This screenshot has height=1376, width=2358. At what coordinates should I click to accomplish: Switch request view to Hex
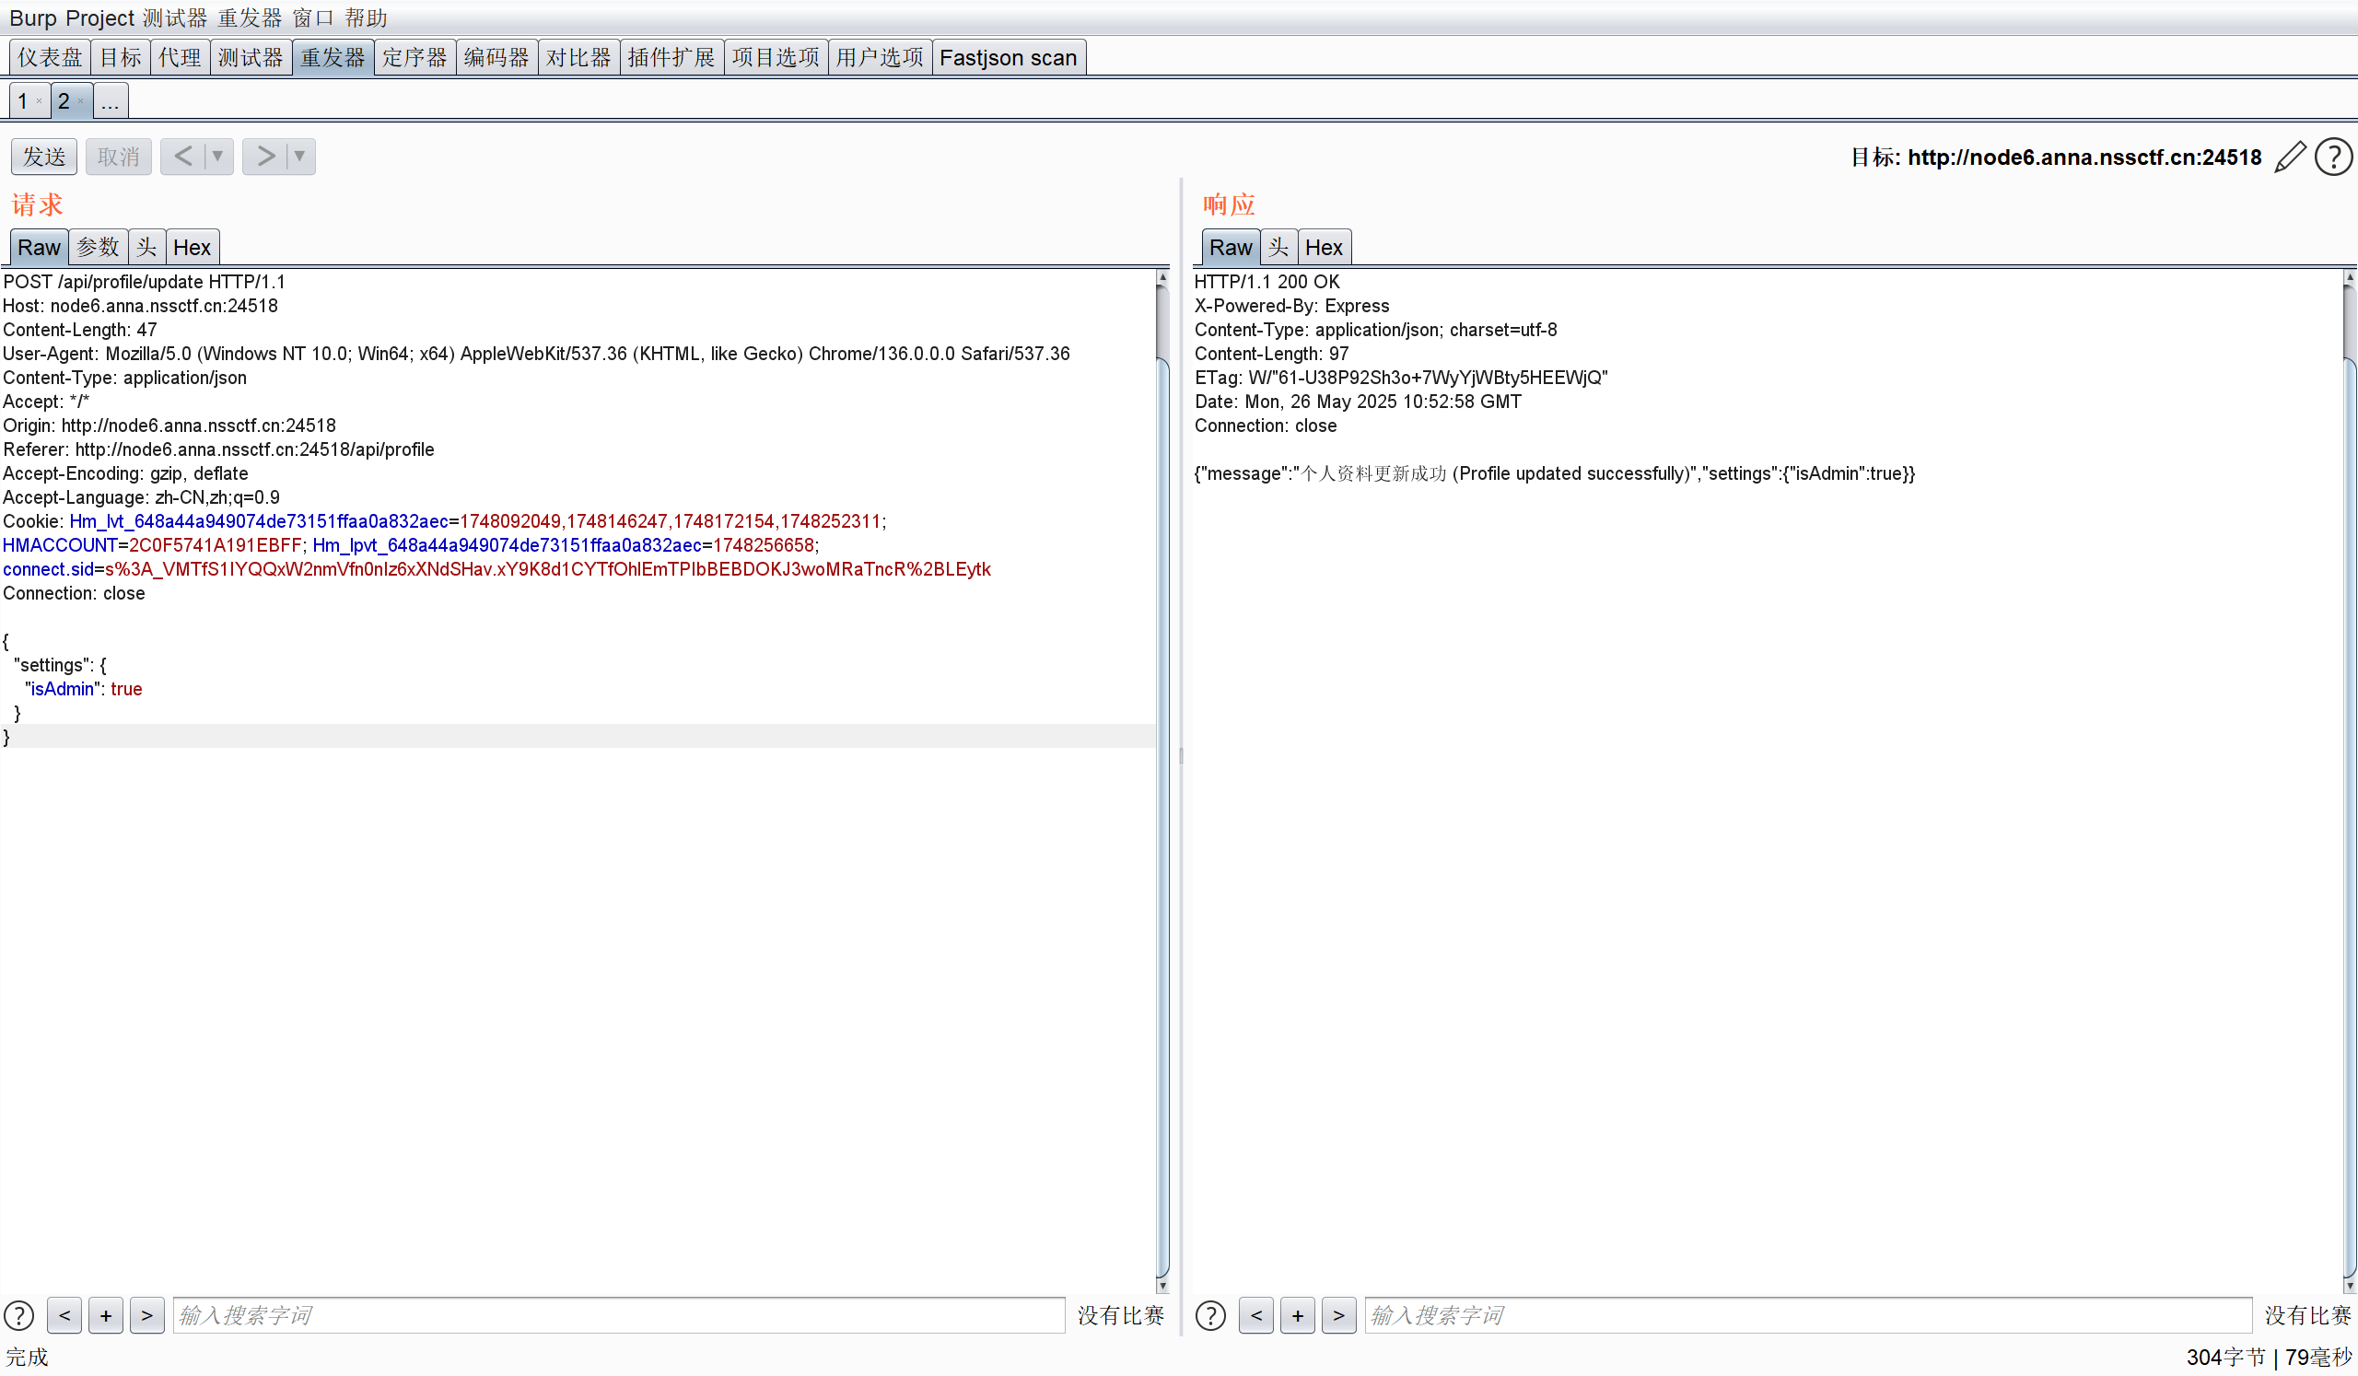192,248
